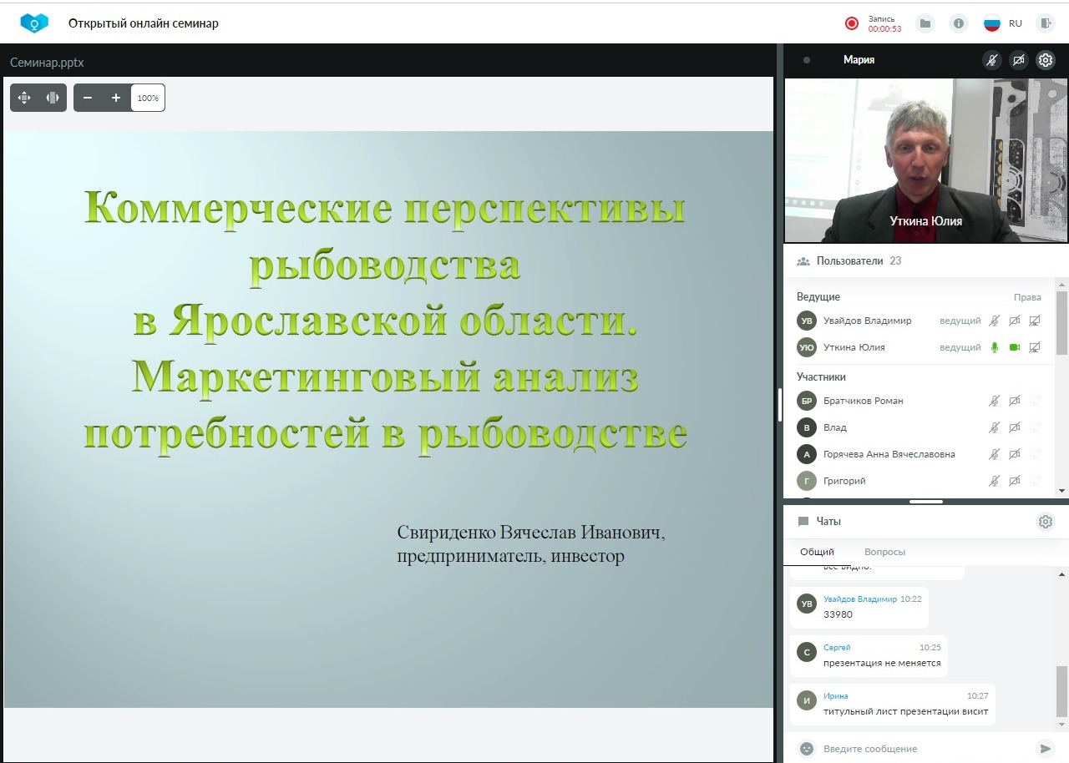This screenshot has height=763, width=1069.
Task: Click the blue webinar logo icon
Action: (x=34, y=23)
